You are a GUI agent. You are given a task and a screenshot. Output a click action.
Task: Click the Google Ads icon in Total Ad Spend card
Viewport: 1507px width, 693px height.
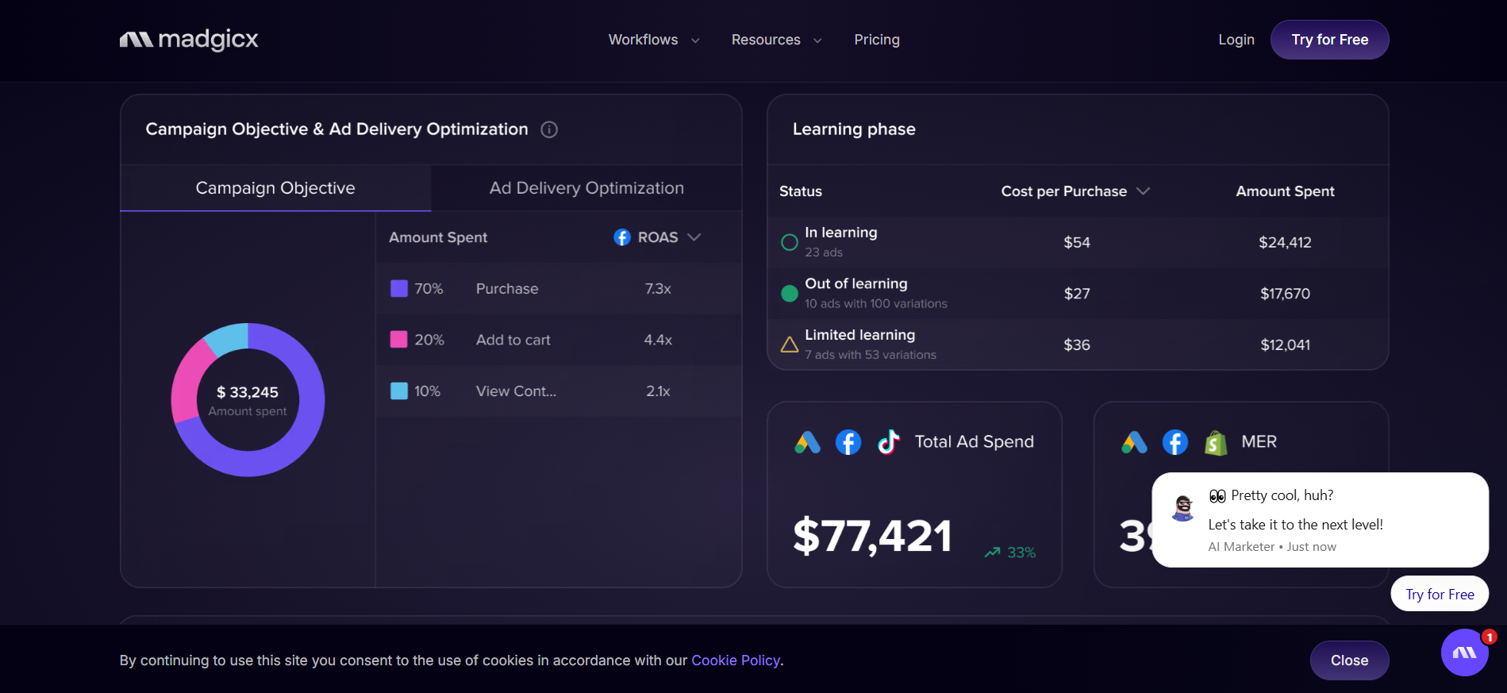click(808, 442)
